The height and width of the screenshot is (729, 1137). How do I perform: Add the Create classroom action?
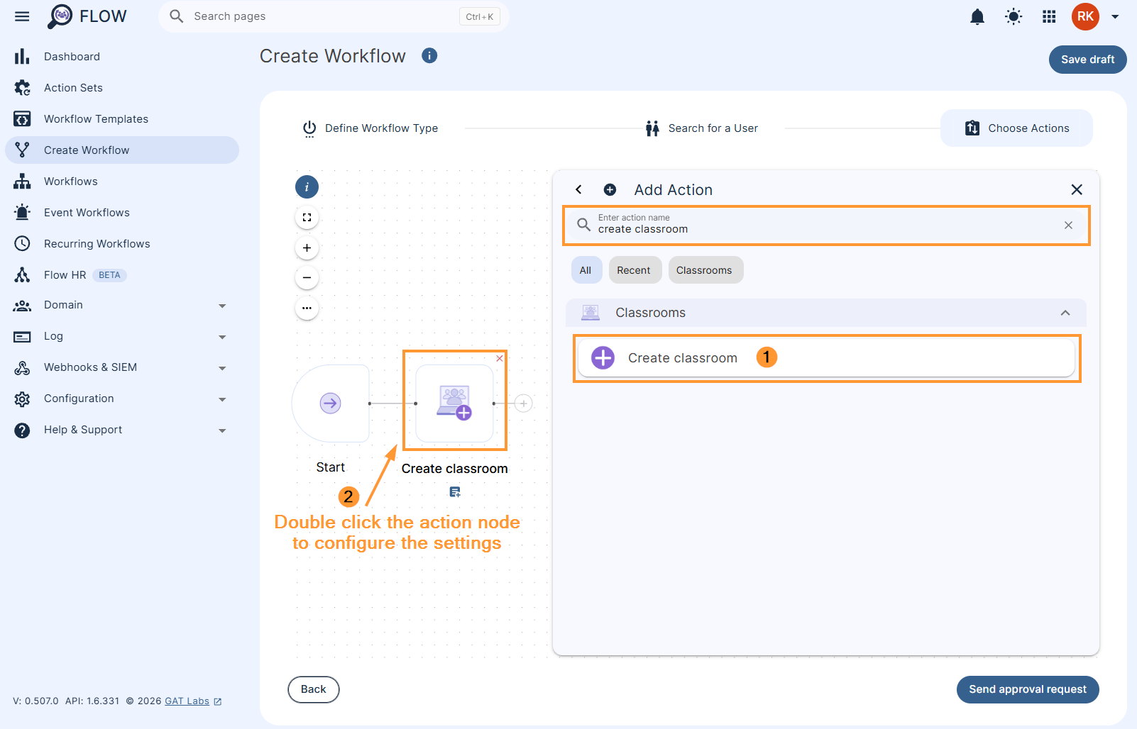[826, 358]
